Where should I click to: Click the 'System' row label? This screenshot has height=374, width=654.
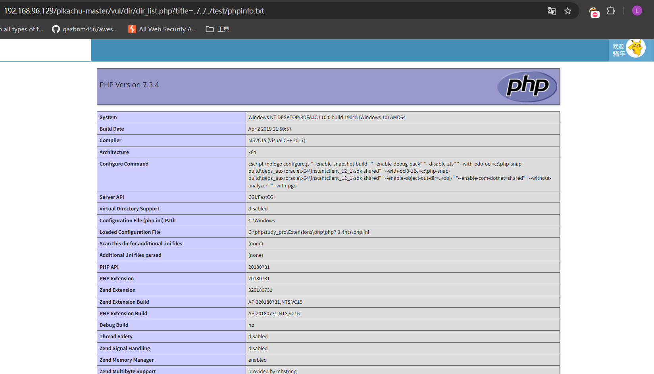pos(108,118)
